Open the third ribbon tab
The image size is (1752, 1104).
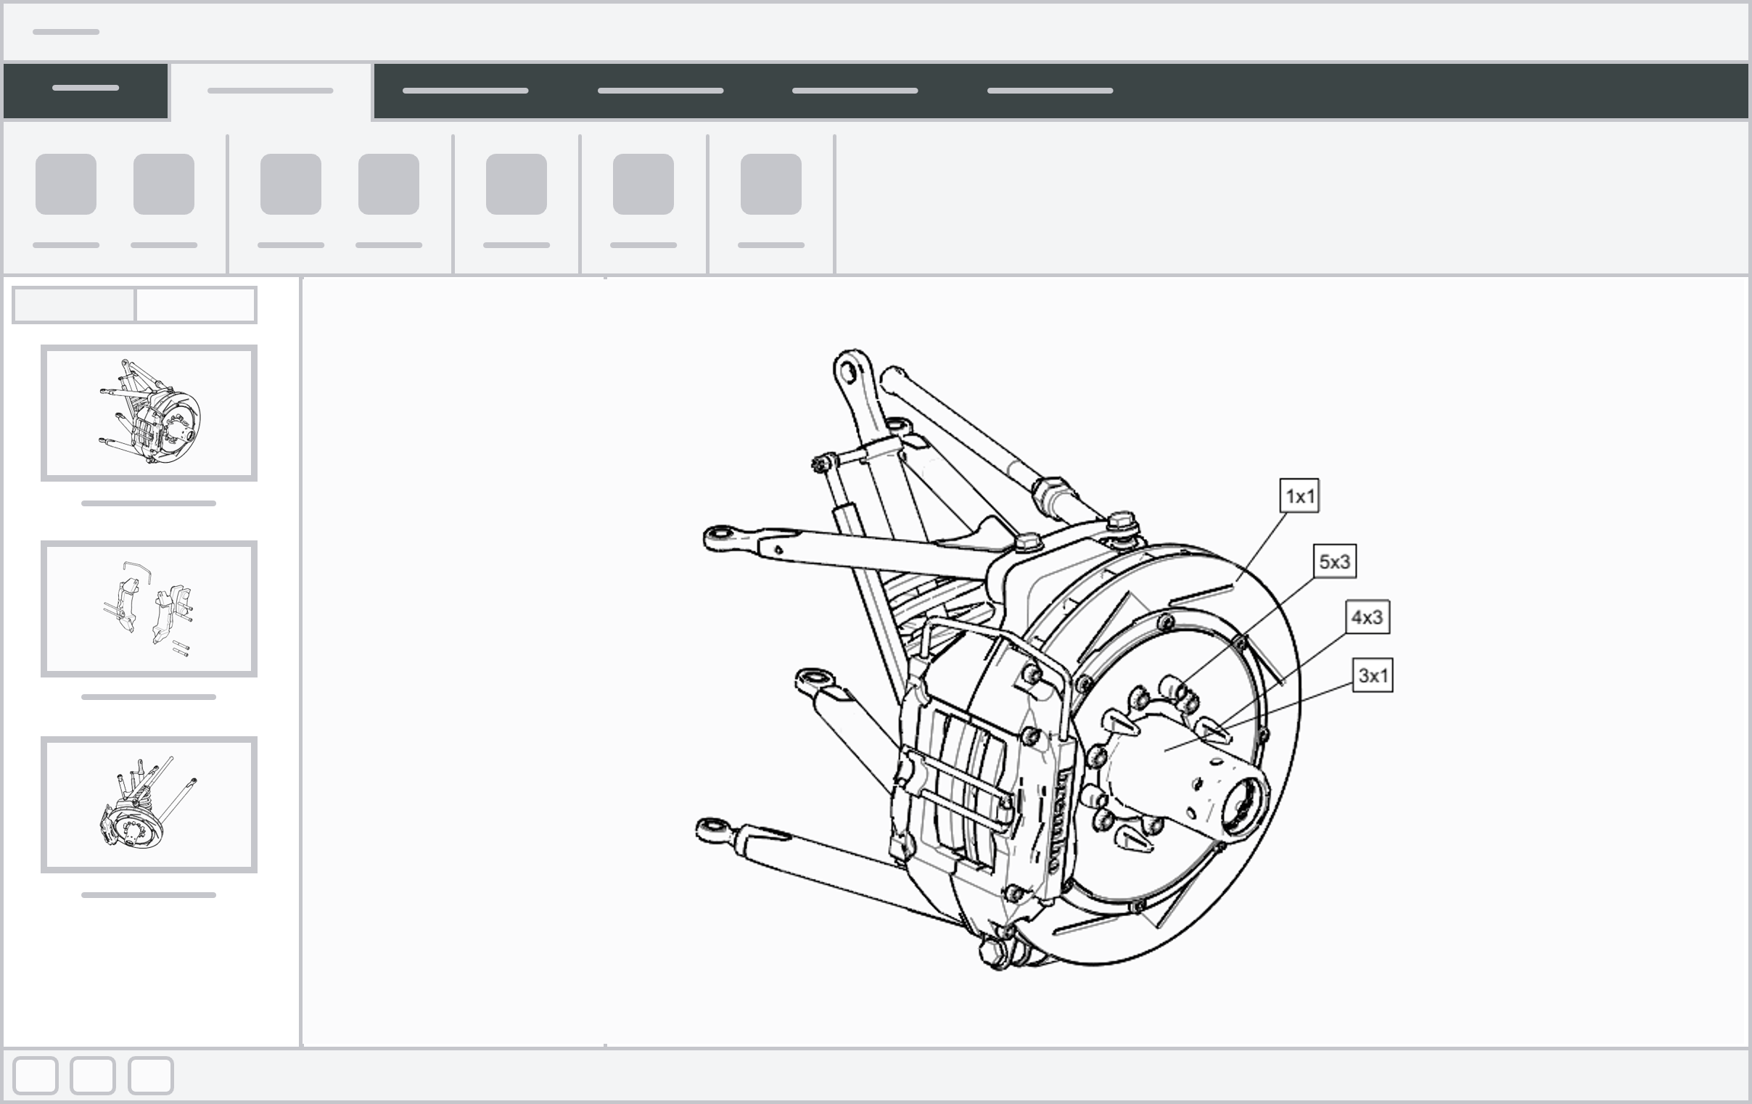(x=466, y=91)
